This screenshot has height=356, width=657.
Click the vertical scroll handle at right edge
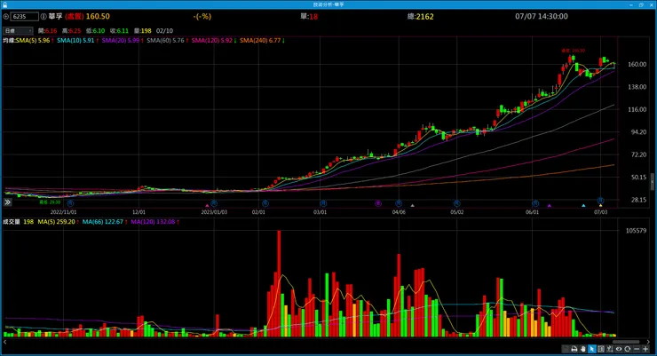coord(652,182)
